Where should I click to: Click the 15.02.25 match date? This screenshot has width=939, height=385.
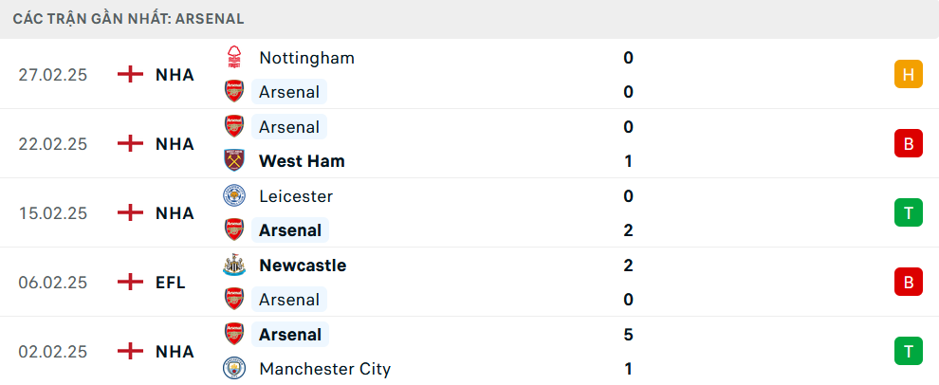pyautogui.click(x=53, y=213)
